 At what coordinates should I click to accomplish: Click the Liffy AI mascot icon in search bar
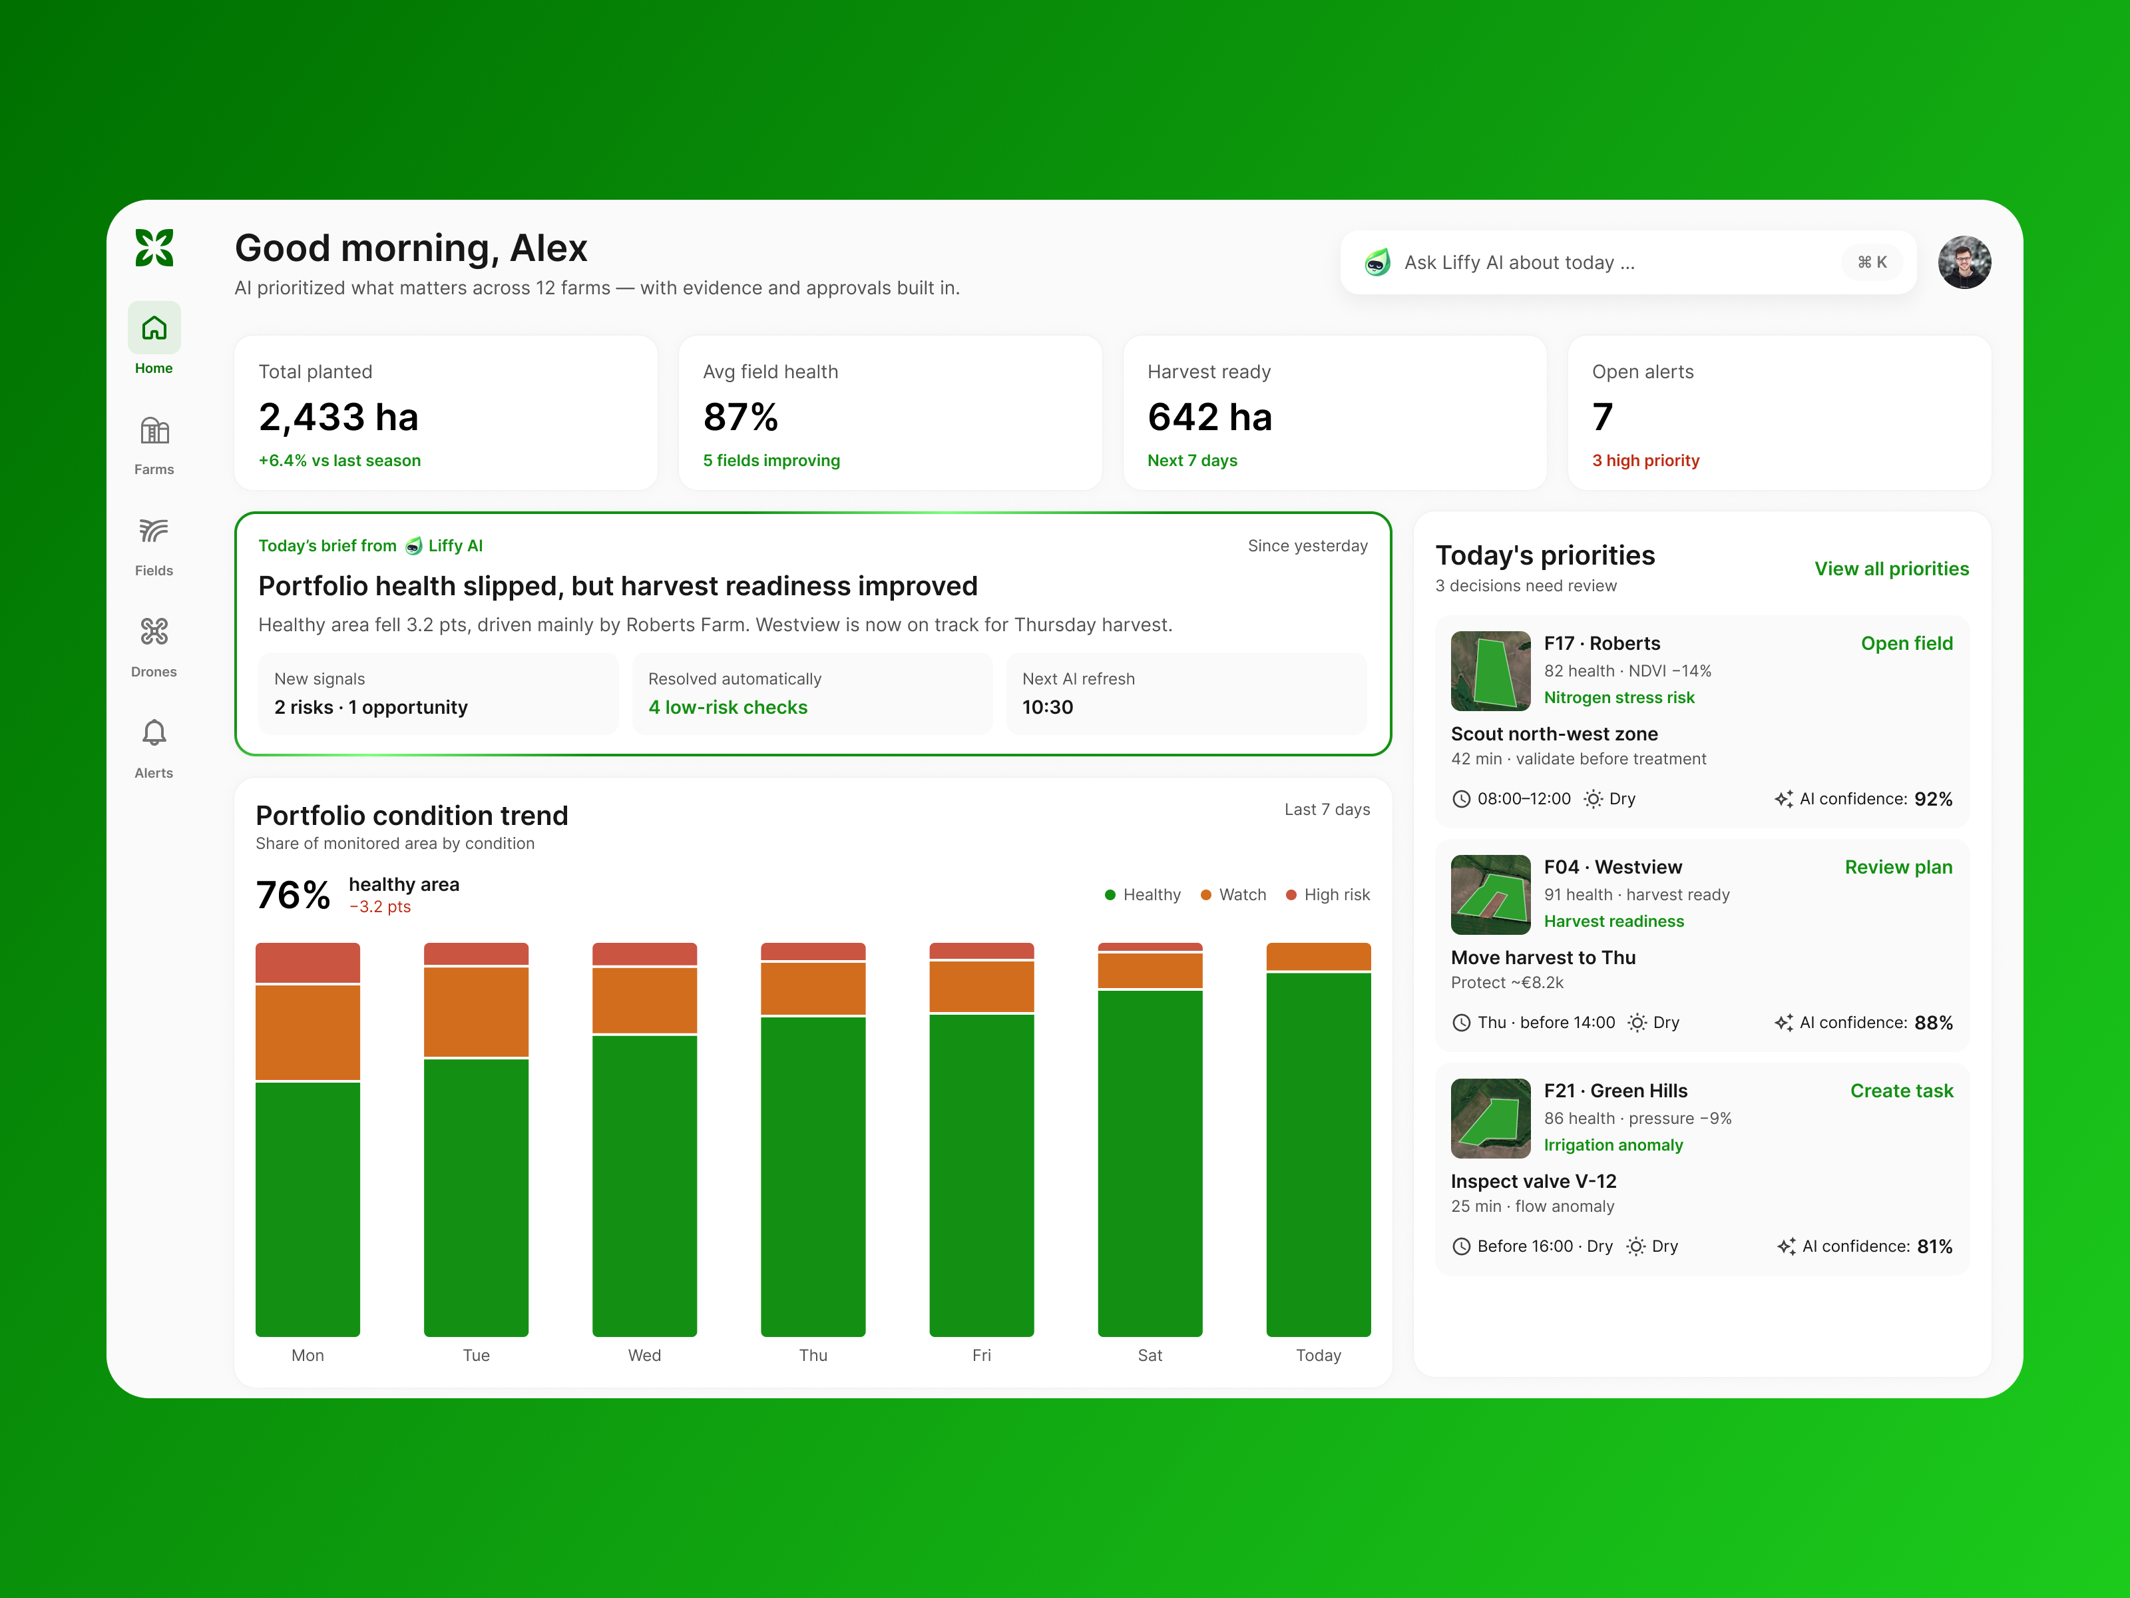(1378, 262)
